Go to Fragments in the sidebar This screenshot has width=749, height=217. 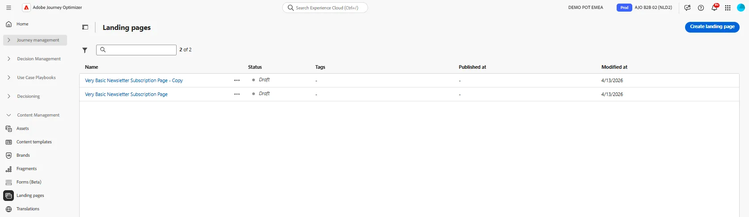pyautogui.click(x=26, y=169)
